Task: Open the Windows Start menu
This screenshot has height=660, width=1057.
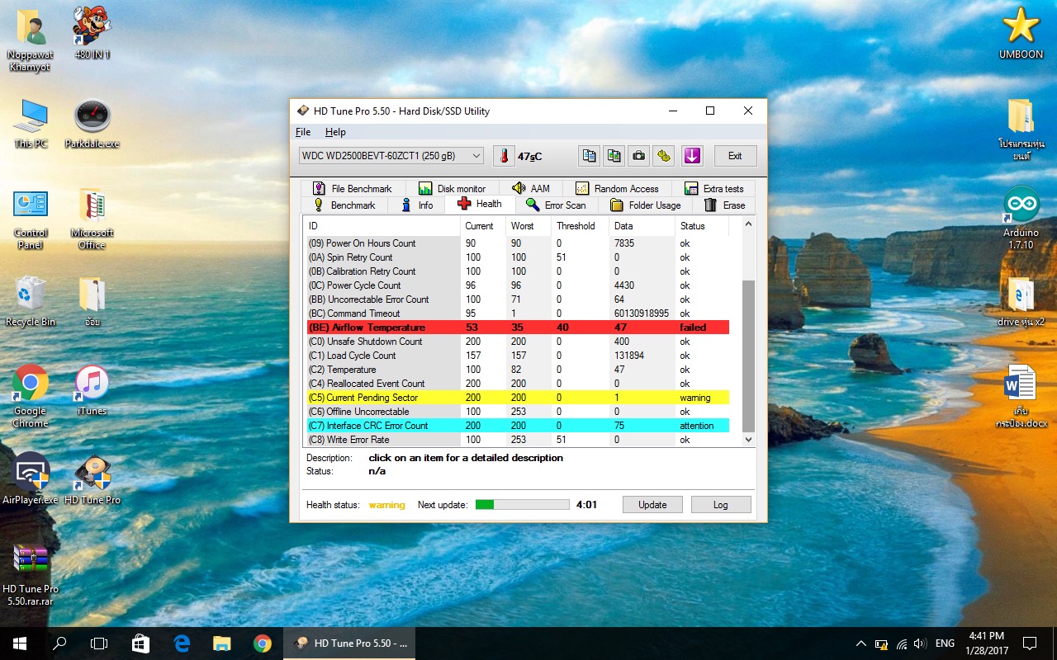Action: (20, 643)
